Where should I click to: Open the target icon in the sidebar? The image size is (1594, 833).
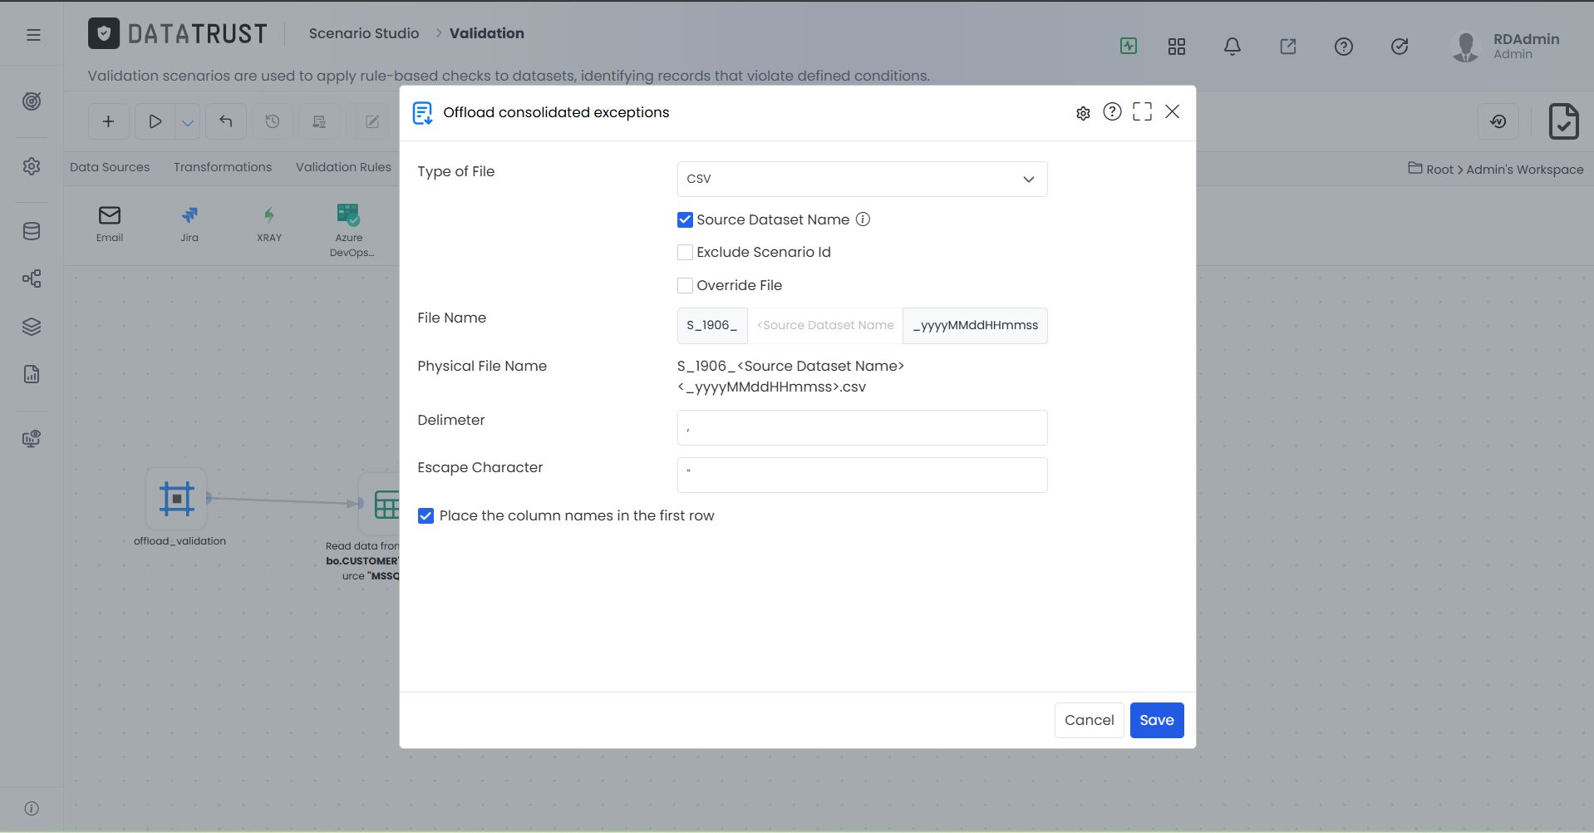click(x=32, y=101)
